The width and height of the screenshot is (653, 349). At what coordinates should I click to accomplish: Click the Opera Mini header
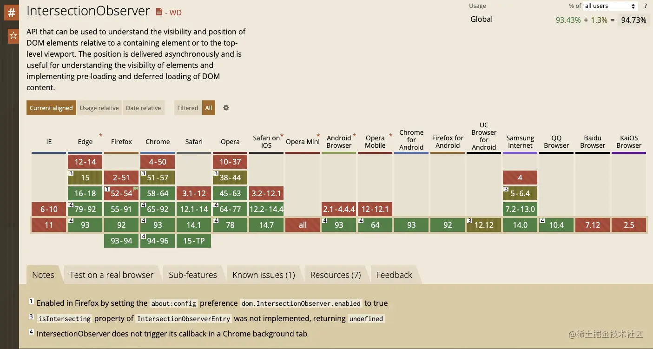(303, 142)
